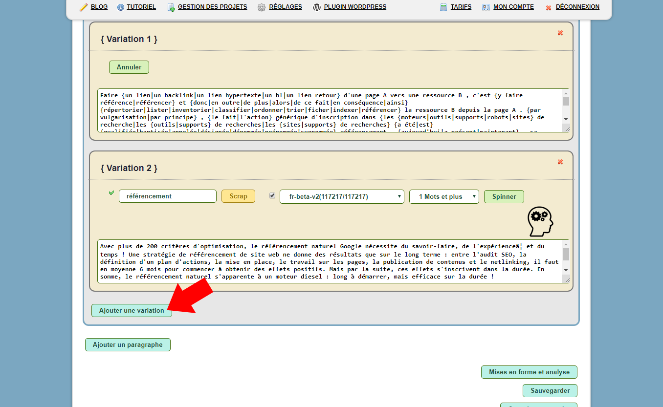Screen dimensions: 663x407
Task: Click 'Mises en forme et analyse' button
Action: (529, 372)
